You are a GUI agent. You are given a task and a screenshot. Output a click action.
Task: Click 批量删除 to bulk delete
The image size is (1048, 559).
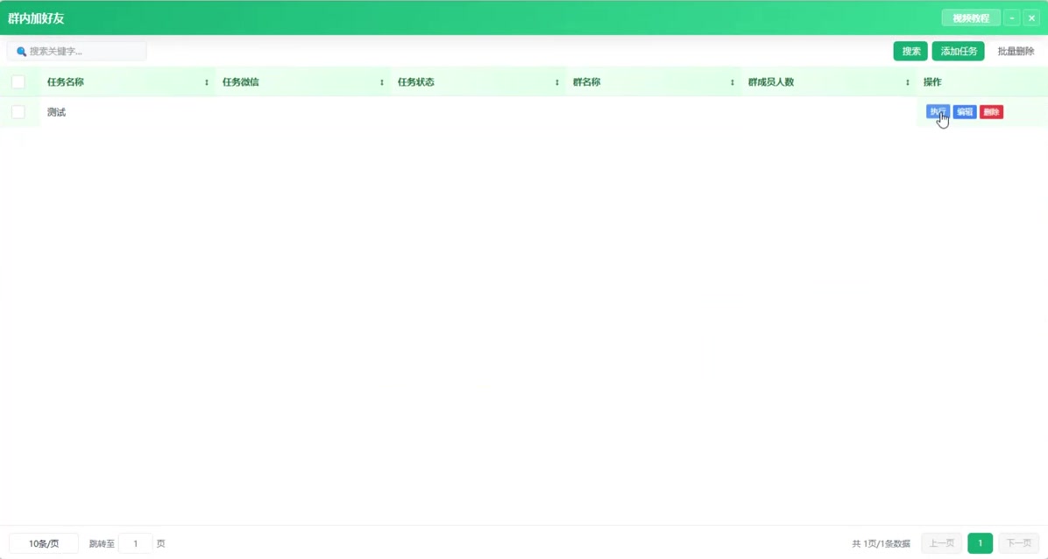point(1016,51)
